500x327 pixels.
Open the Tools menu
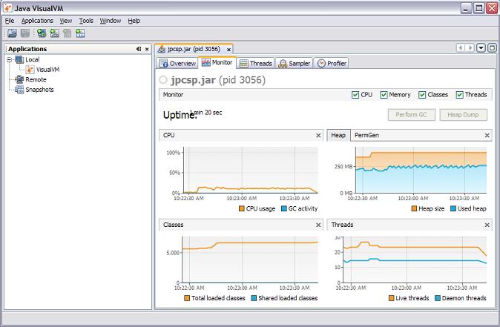click(86, 21)
